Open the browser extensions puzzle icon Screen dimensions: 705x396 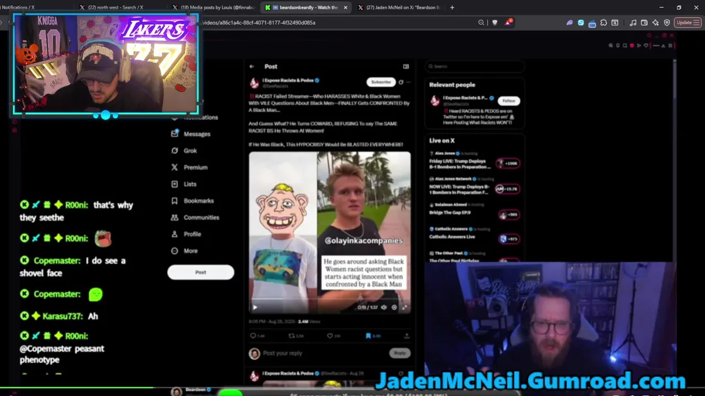(x=604, y=23)
